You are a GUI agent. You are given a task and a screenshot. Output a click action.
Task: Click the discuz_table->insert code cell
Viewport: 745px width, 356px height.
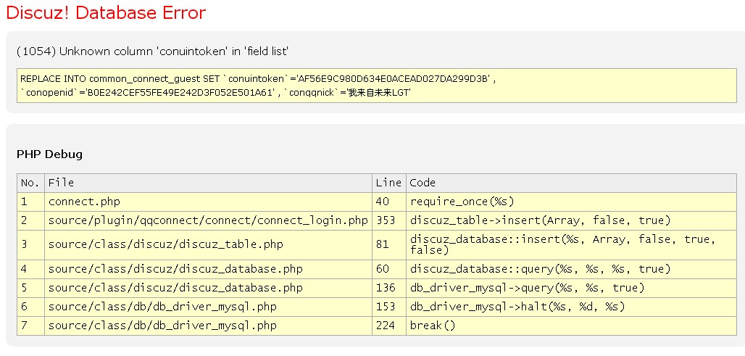540,220
